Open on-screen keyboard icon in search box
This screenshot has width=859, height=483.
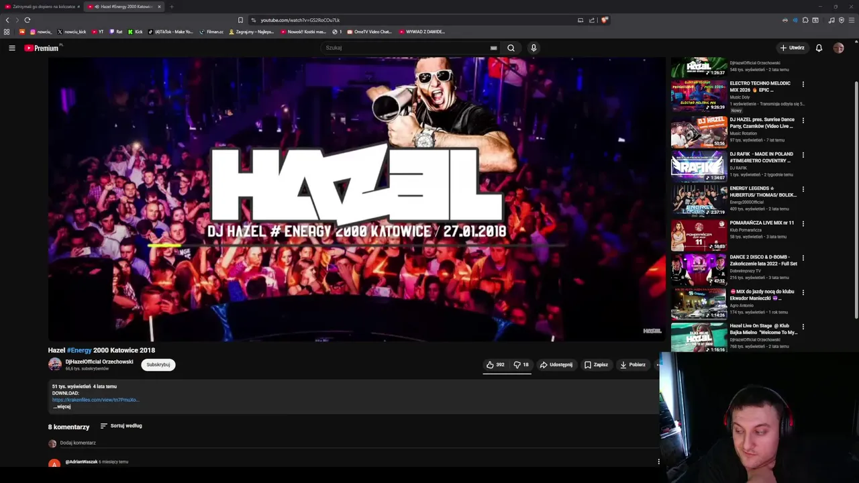click(x=493, y=48)
